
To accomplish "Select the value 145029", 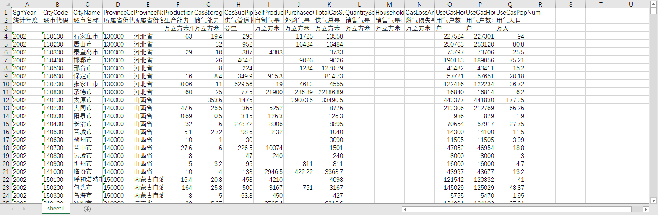I will (450, 188).
